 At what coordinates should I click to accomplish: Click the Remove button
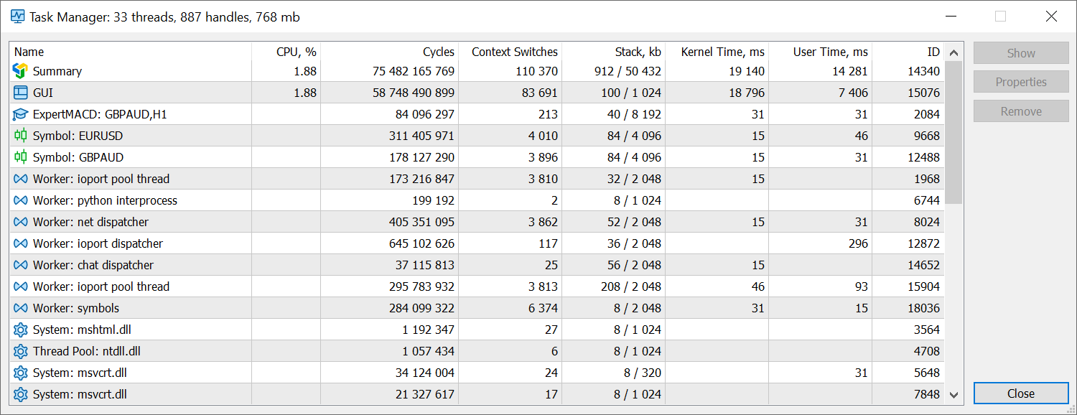click(1021, 111)
